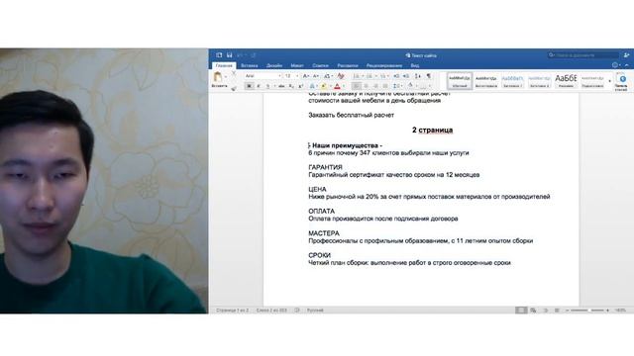Collapse the ribbon with the chevron

(627, 65)
